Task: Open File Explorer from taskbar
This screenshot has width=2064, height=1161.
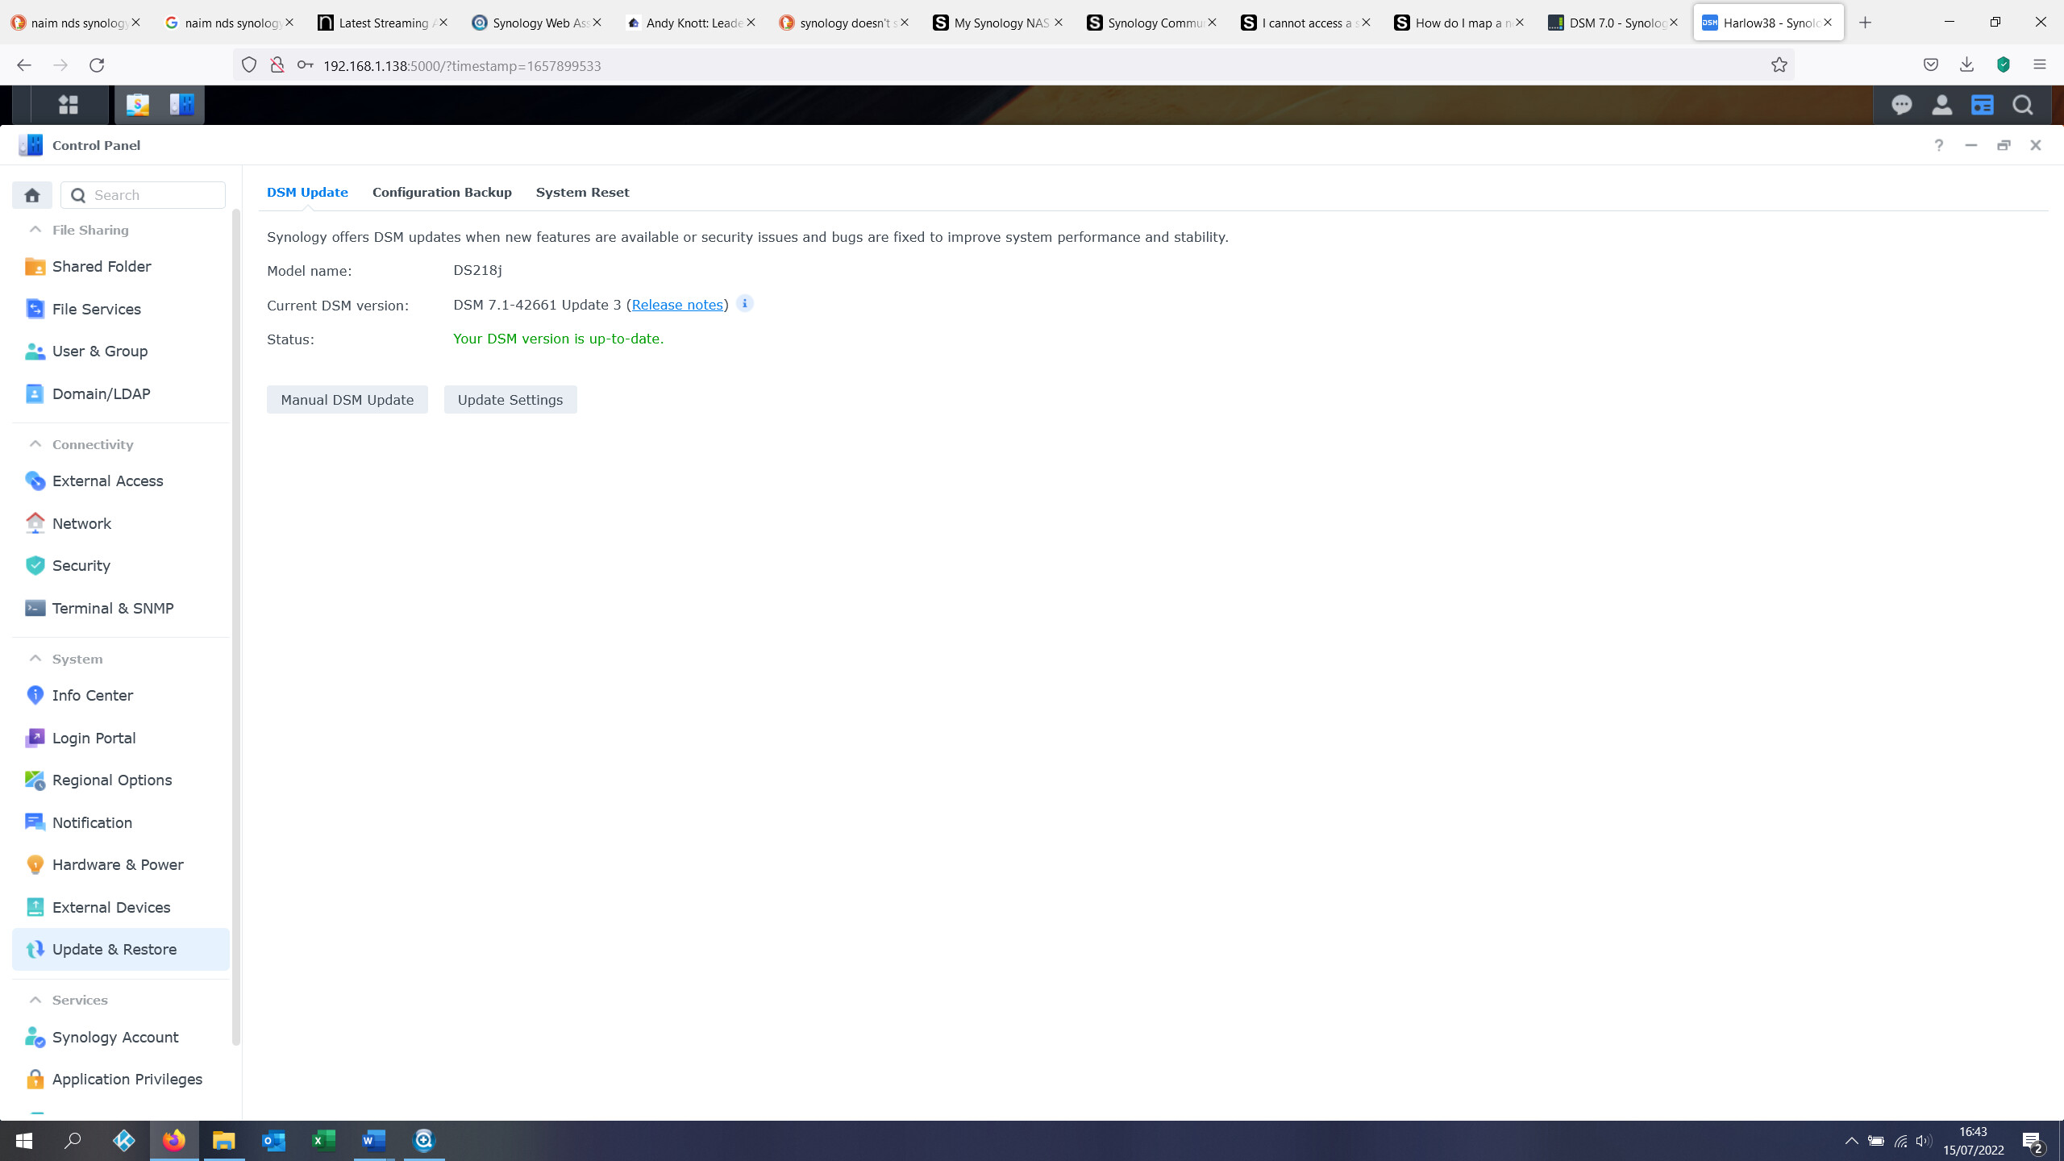Action: [x=223, y=1141]
